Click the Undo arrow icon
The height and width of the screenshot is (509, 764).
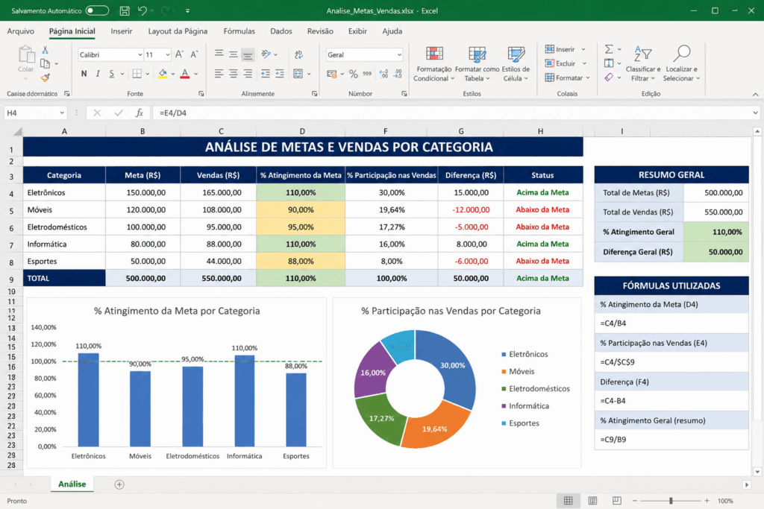point(143,10)
